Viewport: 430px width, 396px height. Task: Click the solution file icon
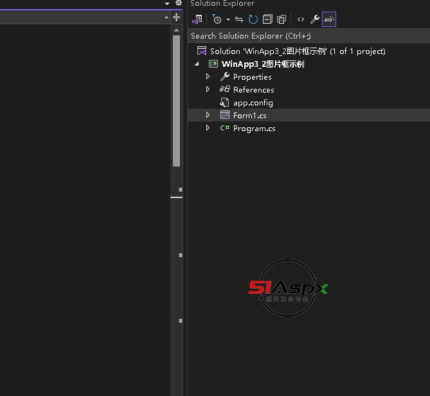pyautogui.click(x=202, y=51)
